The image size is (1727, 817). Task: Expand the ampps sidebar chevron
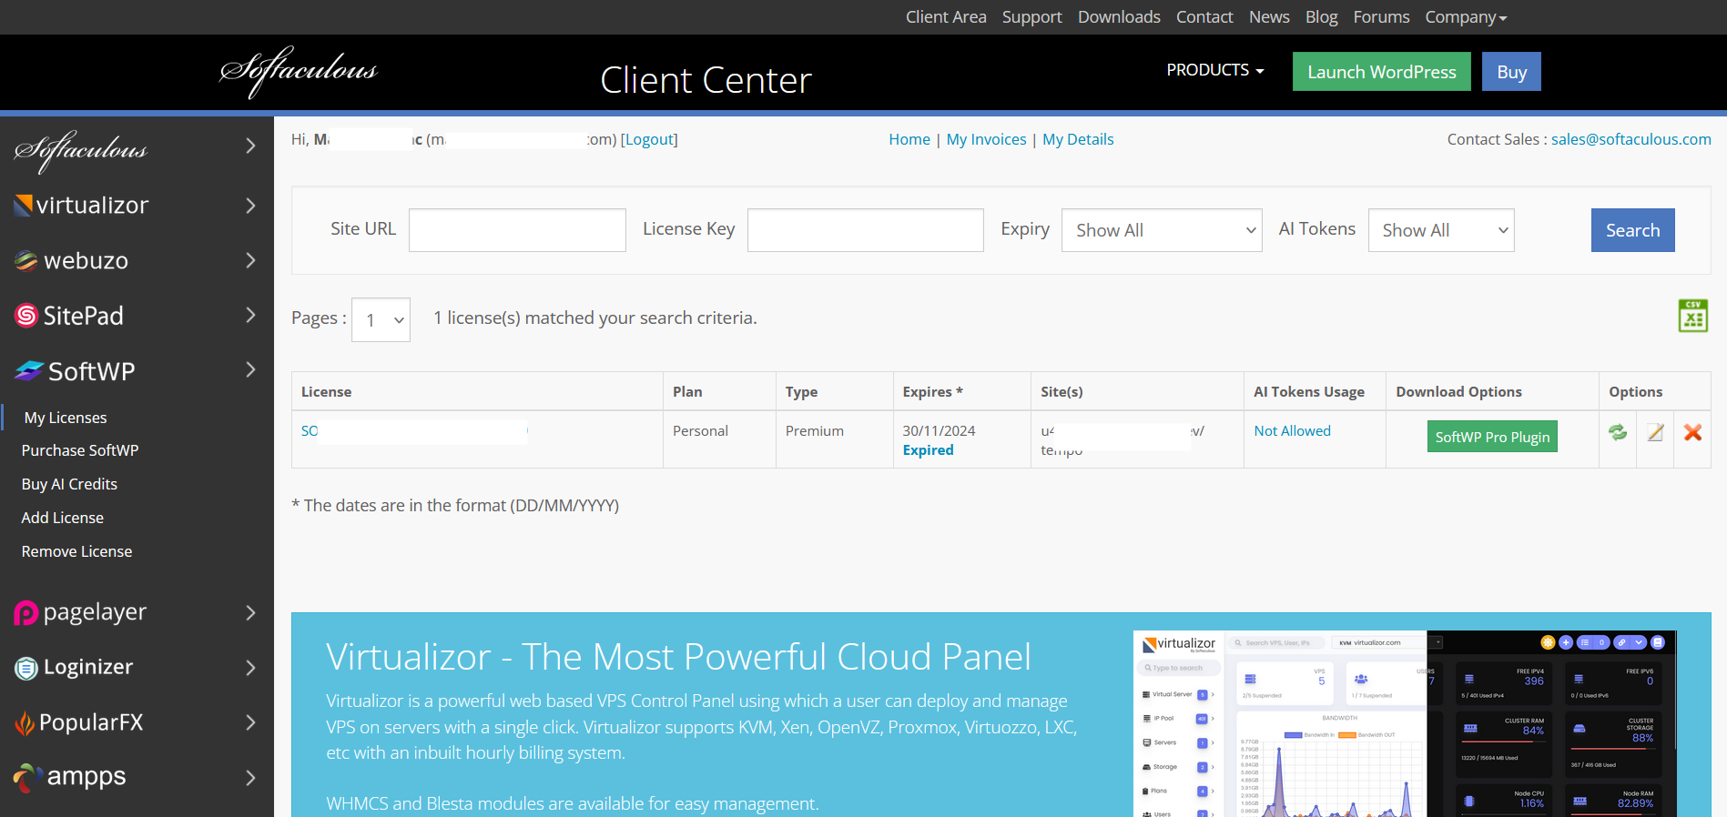pos(250,778)
